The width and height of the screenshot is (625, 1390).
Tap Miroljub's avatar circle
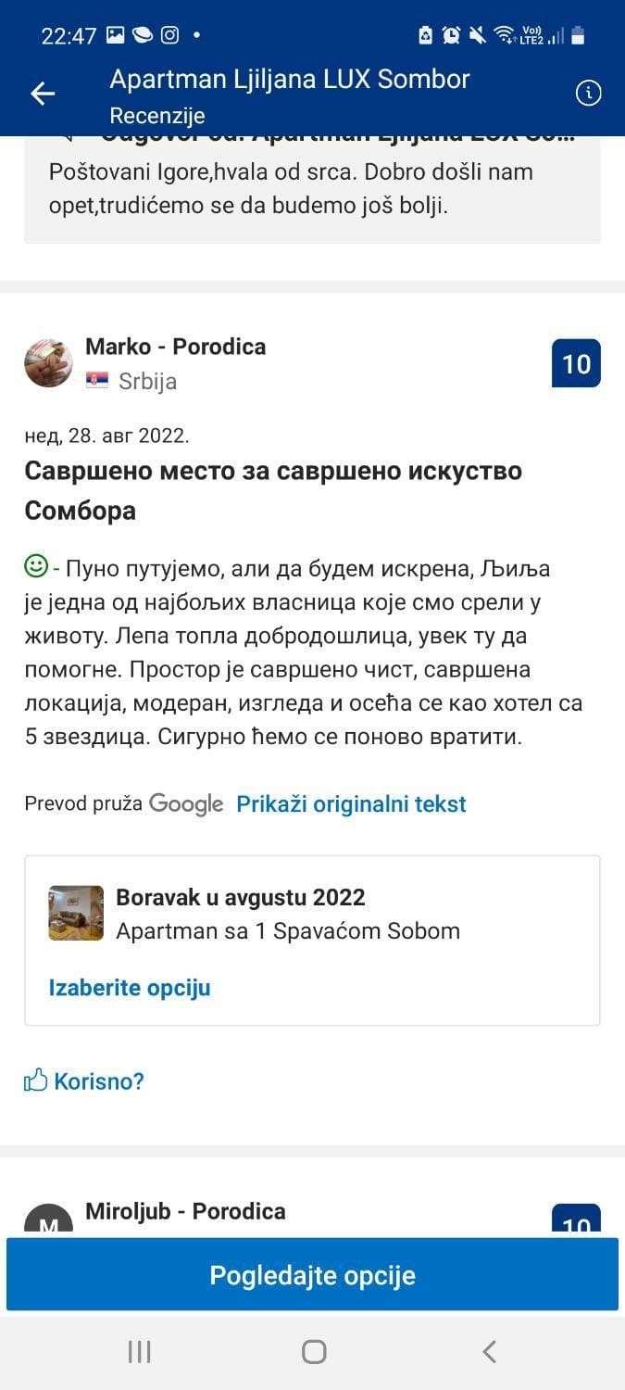click(48, 1221)
